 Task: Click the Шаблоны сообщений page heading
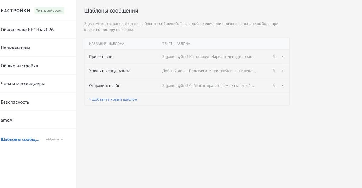[111, 11]
